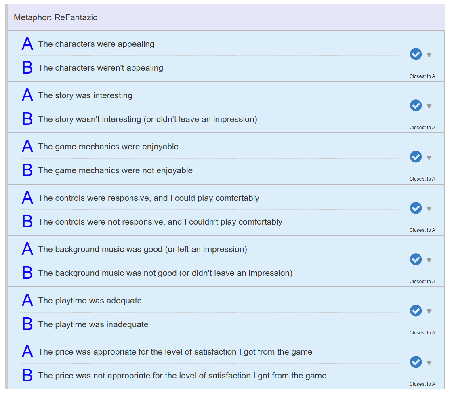Click 'Closest to A' label under story question

[422, 128]
